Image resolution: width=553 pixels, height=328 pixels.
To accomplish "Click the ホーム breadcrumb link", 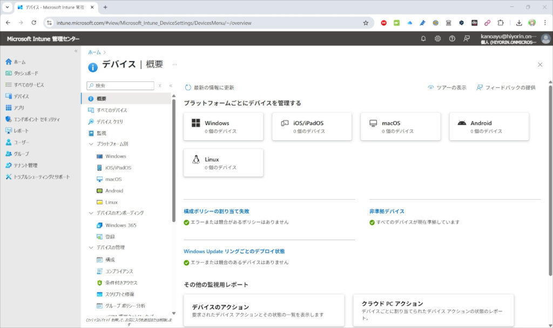I will click(x=94, y=52).
